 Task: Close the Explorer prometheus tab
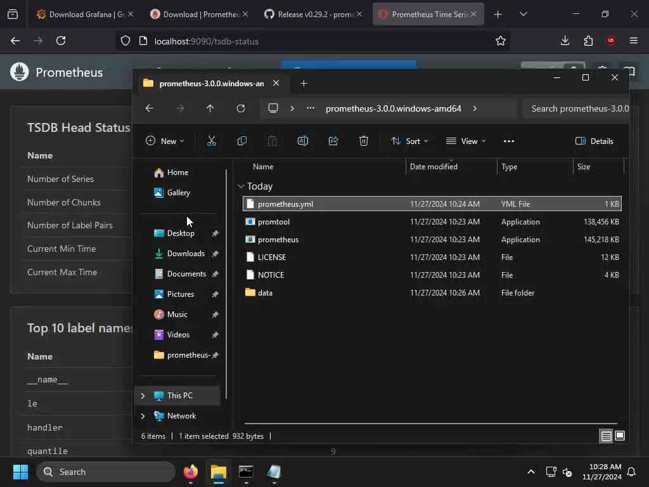(276, 83)
